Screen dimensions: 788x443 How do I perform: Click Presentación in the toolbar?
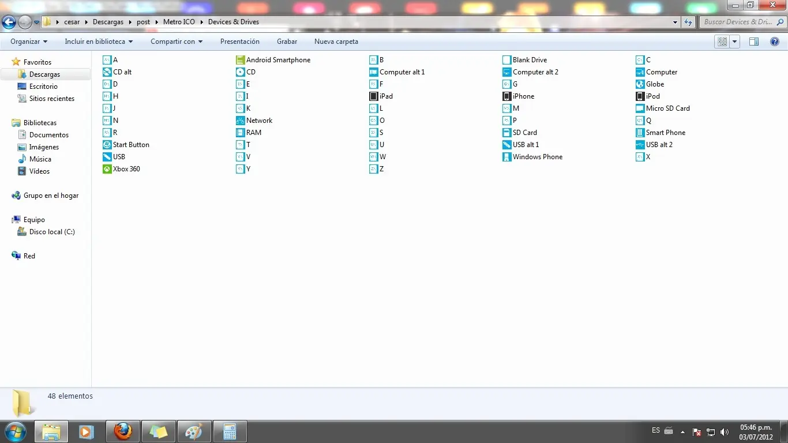(x=240, y=42)
